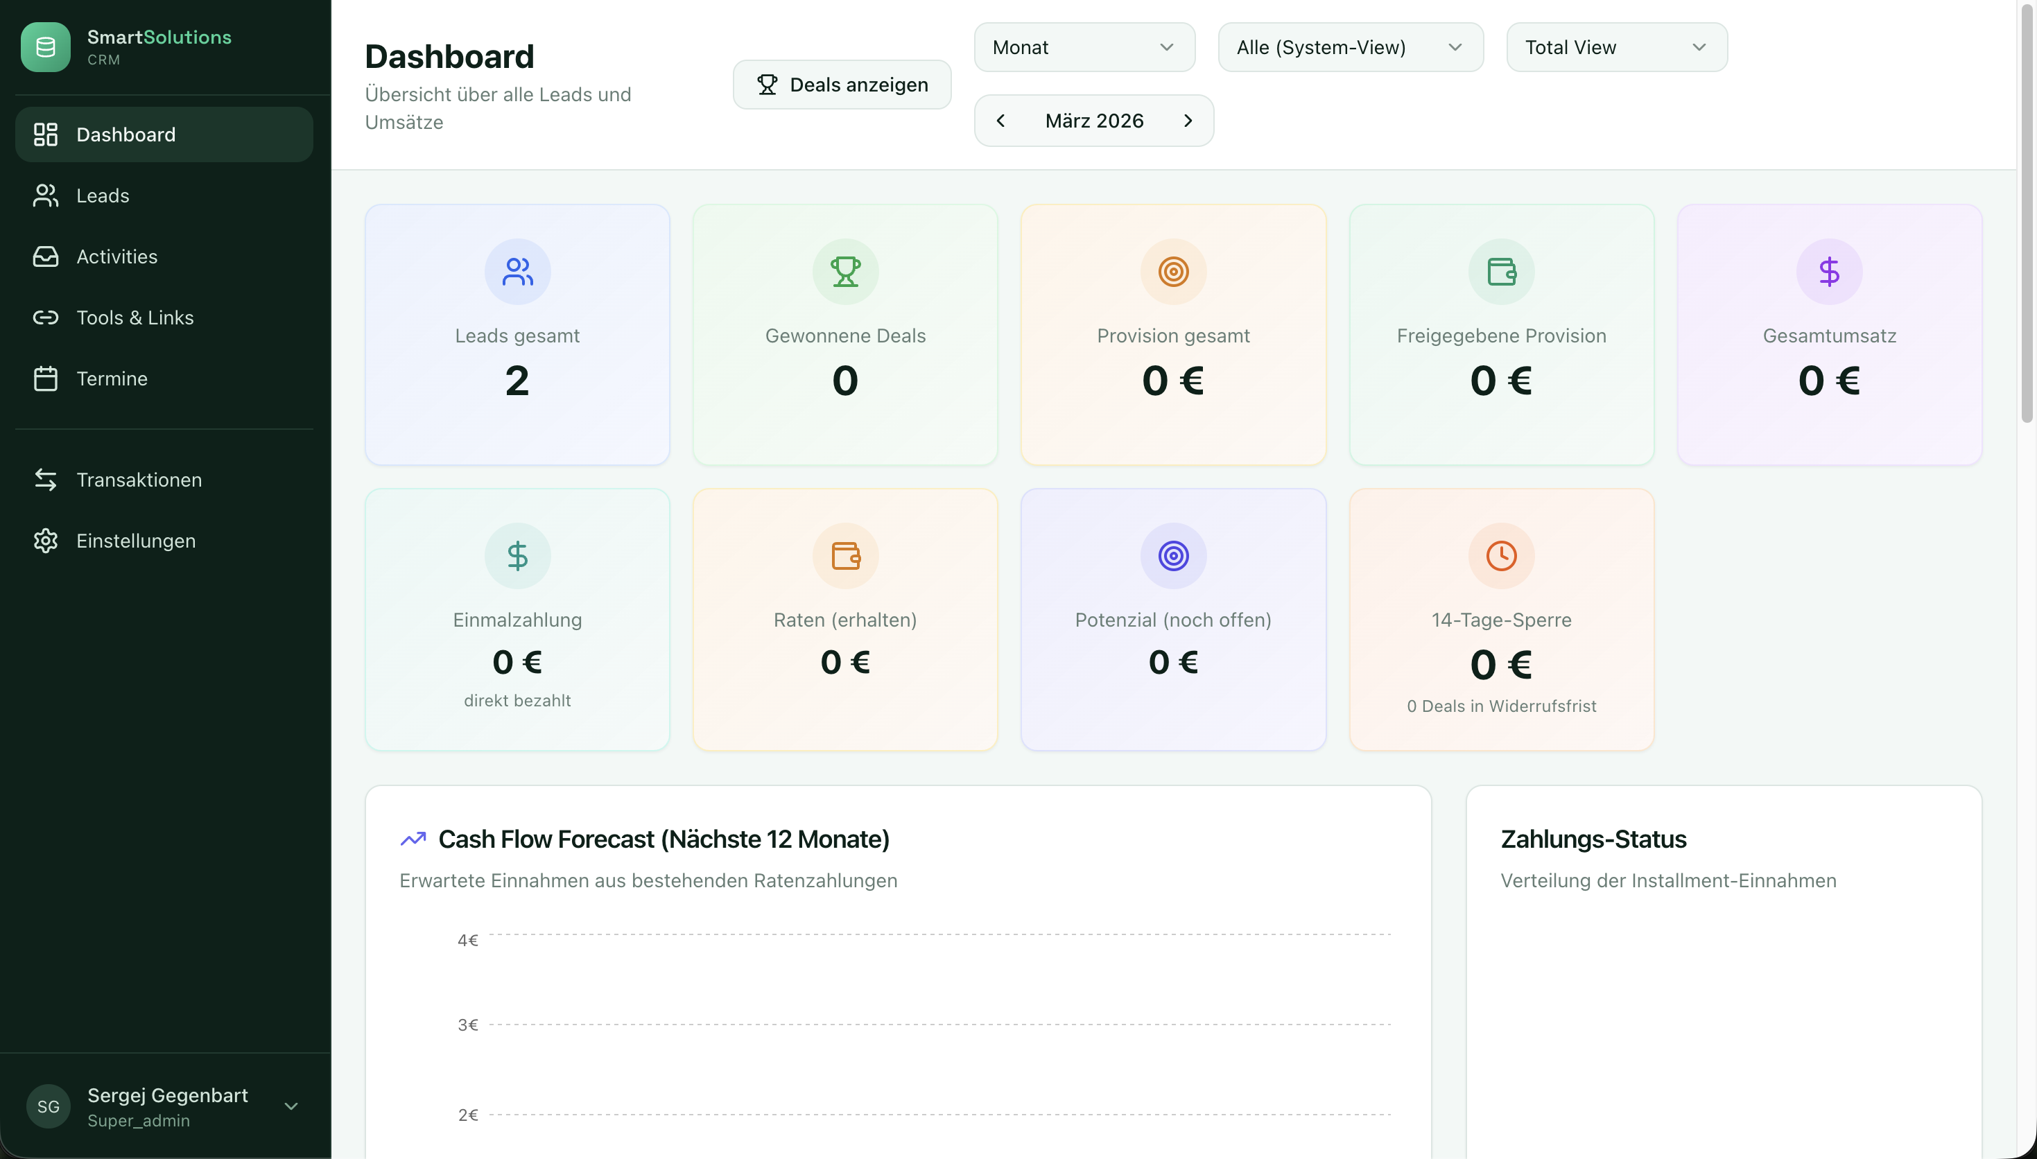
Task: Click the target icon in Potenzial (noch offen) card
Action: pyautogui.click(x=1173, y=556)
